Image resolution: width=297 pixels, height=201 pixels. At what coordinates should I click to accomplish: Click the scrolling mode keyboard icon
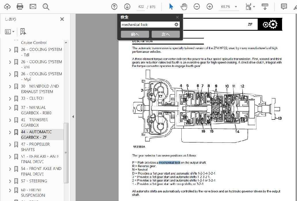(265, 7)
